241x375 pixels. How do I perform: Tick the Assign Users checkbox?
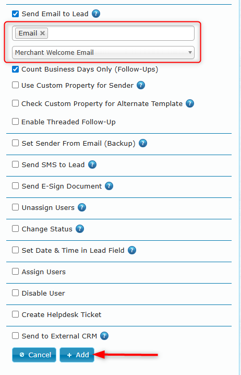click(15, 272)
